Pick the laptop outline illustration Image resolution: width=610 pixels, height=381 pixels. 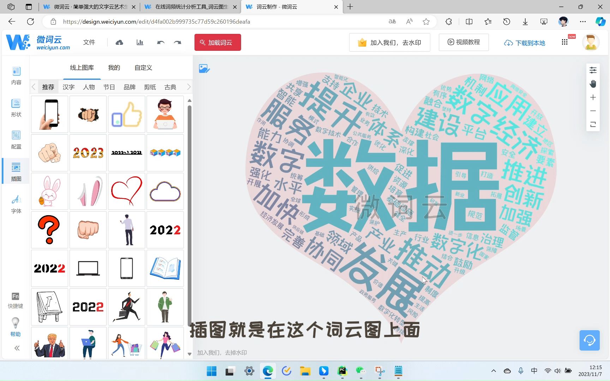pos(88,268)
